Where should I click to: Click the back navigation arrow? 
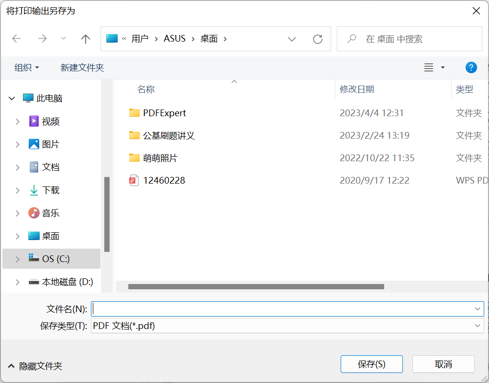pyautogui.click(x=16, y=38)
